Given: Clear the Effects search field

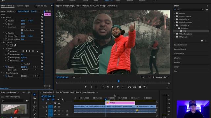Looking at the screenshot, I should pyautogui.click(x=203, y=10).
